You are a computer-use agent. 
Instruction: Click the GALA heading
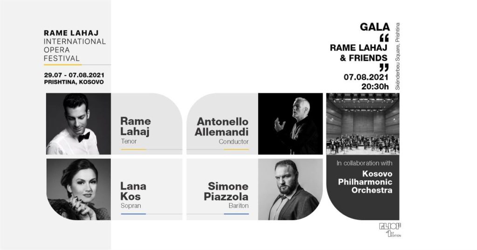[375, 27]
